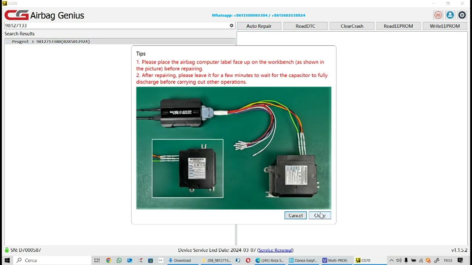Click the Windows search box Cerca
Viewport: 472px width, 265px height.
point(52,260)
